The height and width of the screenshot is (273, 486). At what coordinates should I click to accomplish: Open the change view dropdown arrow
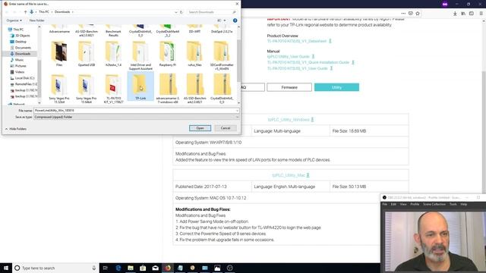click(225, 20)
